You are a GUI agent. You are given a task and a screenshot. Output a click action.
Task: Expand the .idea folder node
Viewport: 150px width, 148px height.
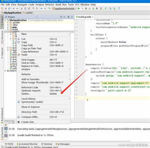pos(8,25)
